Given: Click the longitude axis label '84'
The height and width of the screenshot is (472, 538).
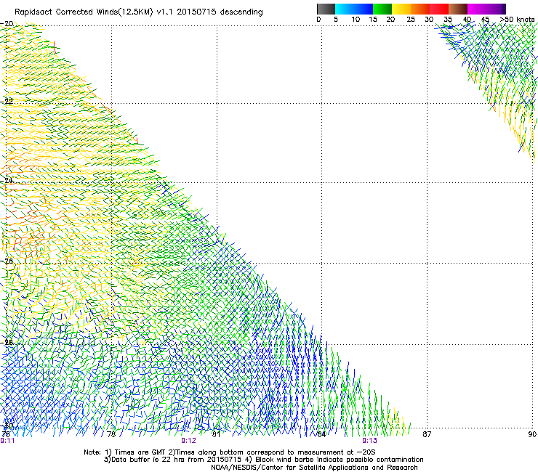Looking at the screenshot, I should click(x=321, y=434).
